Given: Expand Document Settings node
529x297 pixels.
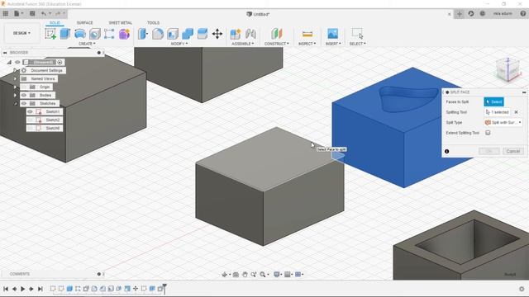Looking at the screenshot, I should click(15, 70).
